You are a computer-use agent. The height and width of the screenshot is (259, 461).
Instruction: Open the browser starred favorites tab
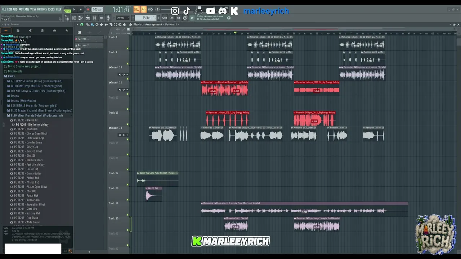point(67,31)
